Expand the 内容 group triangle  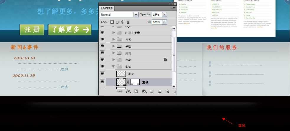114,60
